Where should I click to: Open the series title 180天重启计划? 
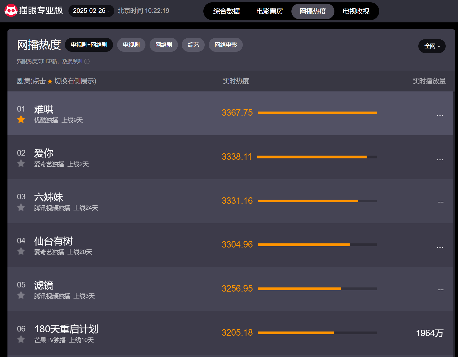66,329
